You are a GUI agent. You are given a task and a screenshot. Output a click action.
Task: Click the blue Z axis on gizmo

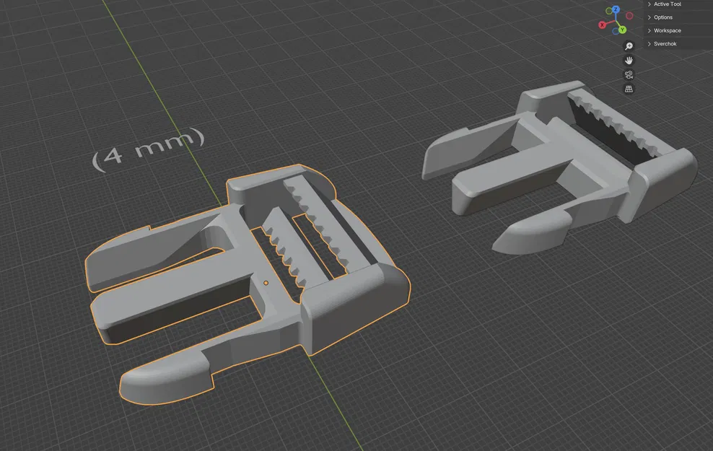click(616, 9)
